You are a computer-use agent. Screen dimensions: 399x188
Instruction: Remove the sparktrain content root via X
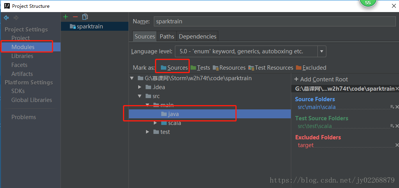click(397, 88)
